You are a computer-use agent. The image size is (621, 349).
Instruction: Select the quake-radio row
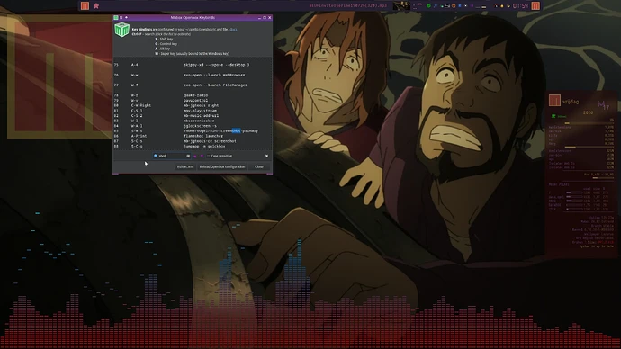coord(193,95)
